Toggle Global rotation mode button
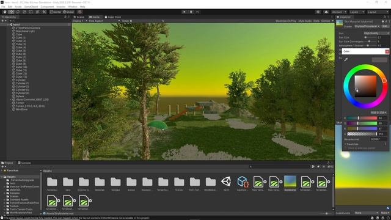391x220 pixels. coord(68,12)
